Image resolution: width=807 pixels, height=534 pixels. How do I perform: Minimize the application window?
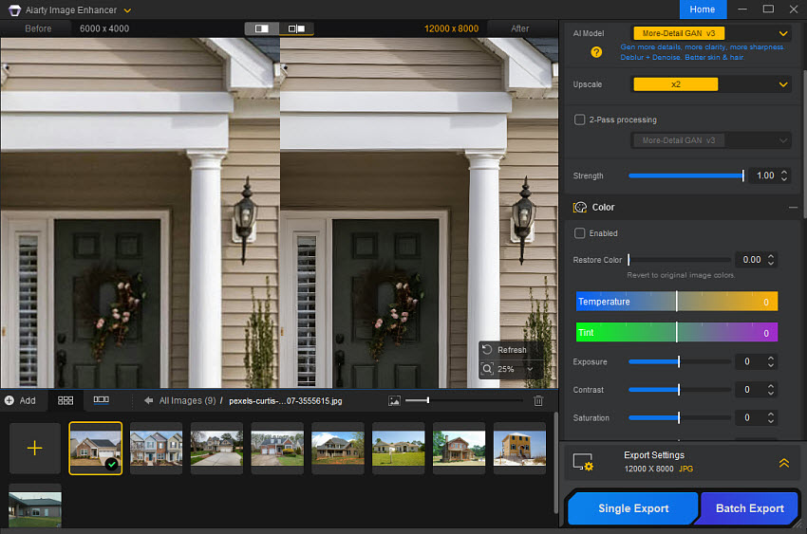pyautogui.click(x=742, y=9)
